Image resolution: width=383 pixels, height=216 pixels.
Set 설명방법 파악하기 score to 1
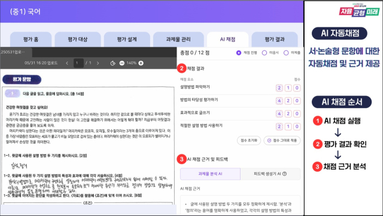(288, 88)
